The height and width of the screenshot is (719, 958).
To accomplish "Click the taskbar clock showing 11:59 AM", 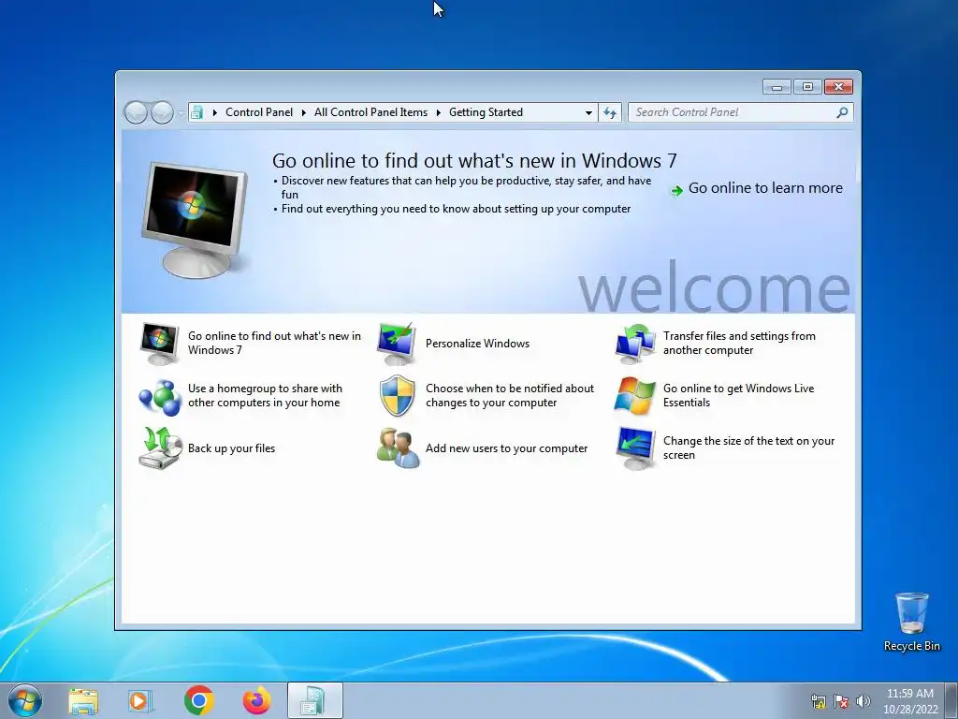I will [910, 700].
